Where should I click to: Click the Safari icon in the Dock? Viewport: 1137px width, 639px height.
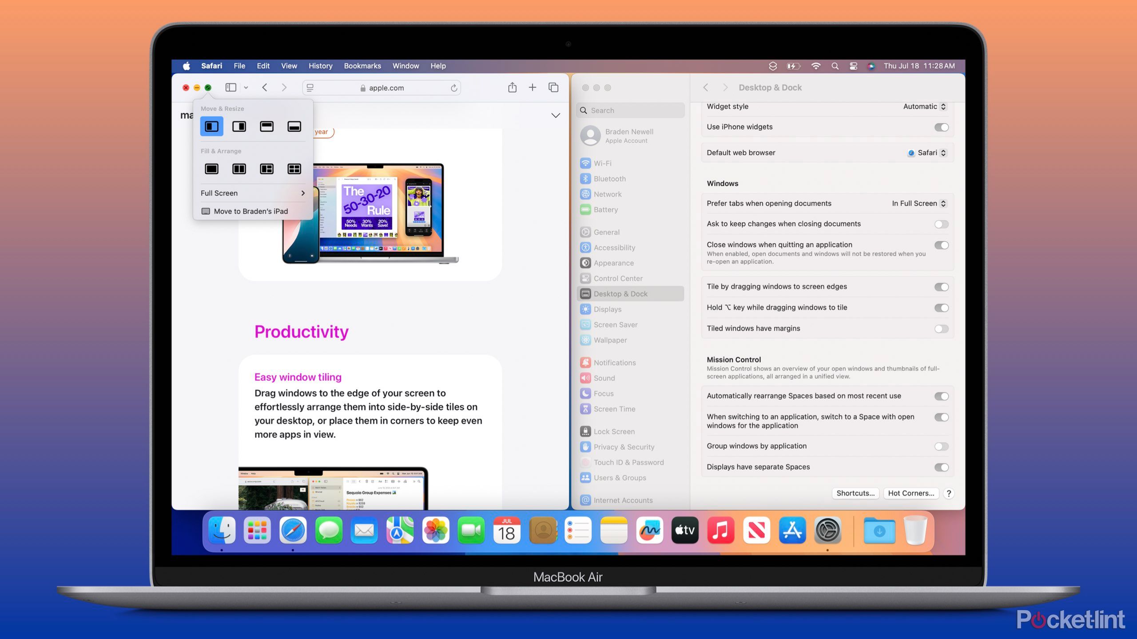click(x=291, y=531)
